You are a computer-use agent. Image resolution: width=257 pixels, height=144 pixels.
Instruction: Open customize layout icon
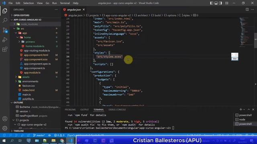click(226, 3)
